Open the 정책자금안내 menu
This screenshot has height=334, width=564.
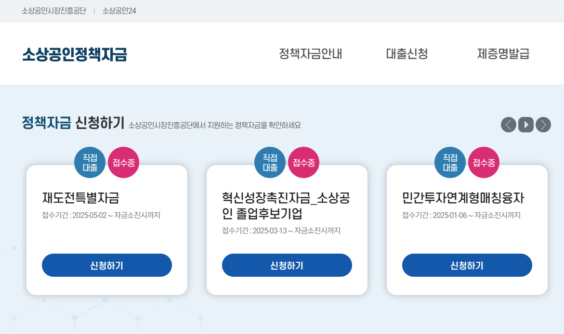[310, 54]
